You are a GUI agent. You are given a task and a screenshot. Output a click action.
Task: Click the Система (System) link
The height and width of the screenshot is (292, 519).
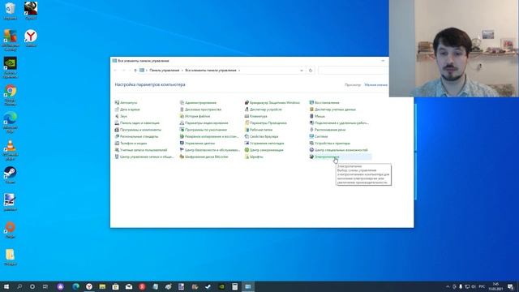(321, 136)
